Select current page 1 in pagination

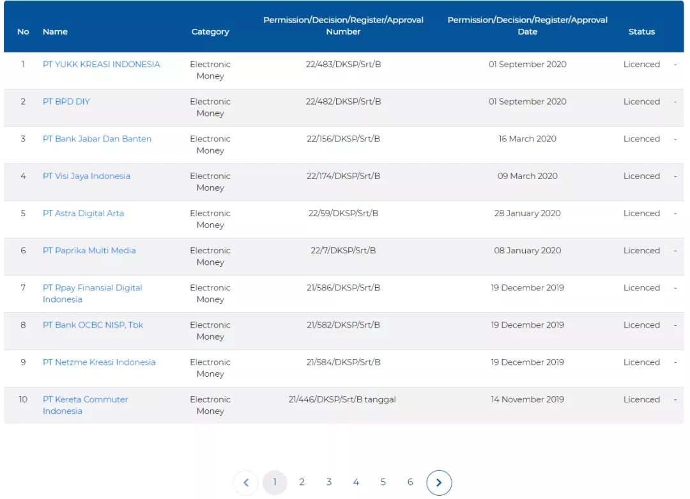[275, 482]
